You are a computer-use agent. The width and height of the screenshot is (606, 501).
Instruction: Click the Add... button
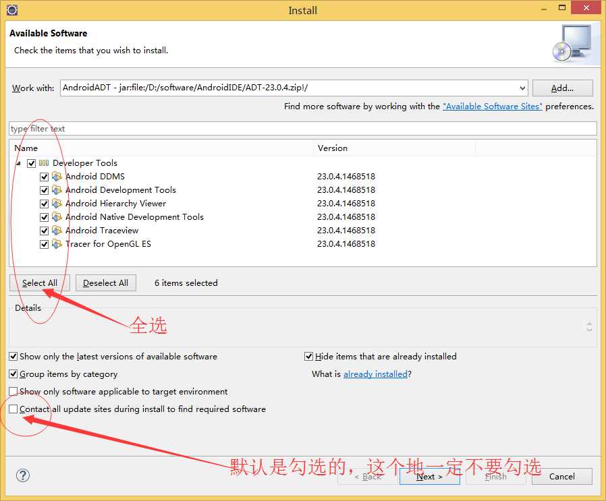click(x=562, y=88)
